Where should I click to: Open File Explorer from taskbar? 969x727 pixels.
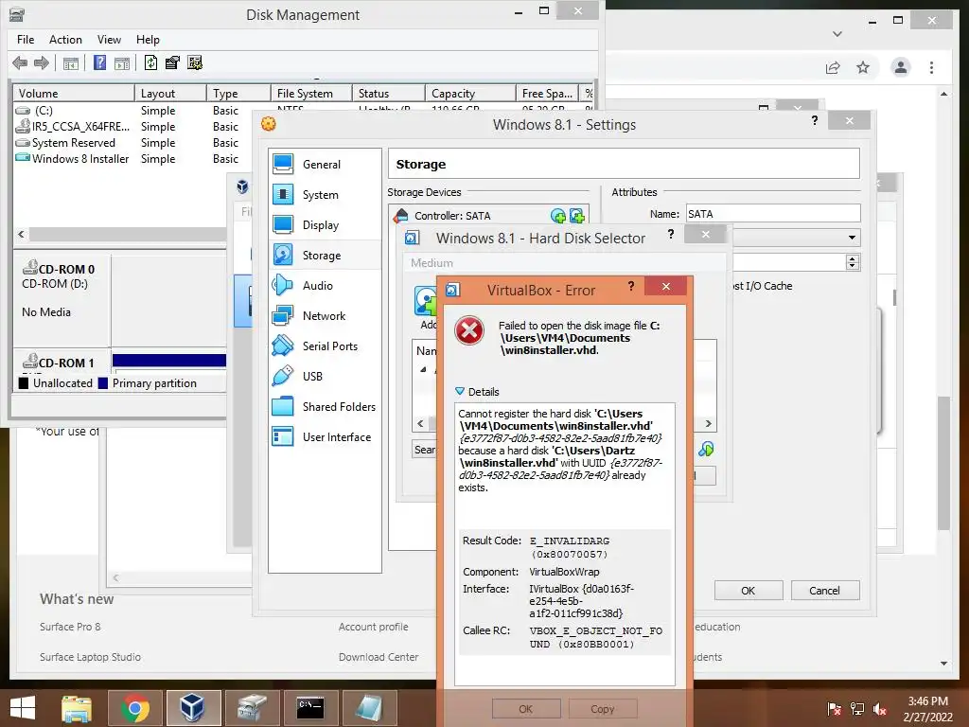tap(77, 708)
